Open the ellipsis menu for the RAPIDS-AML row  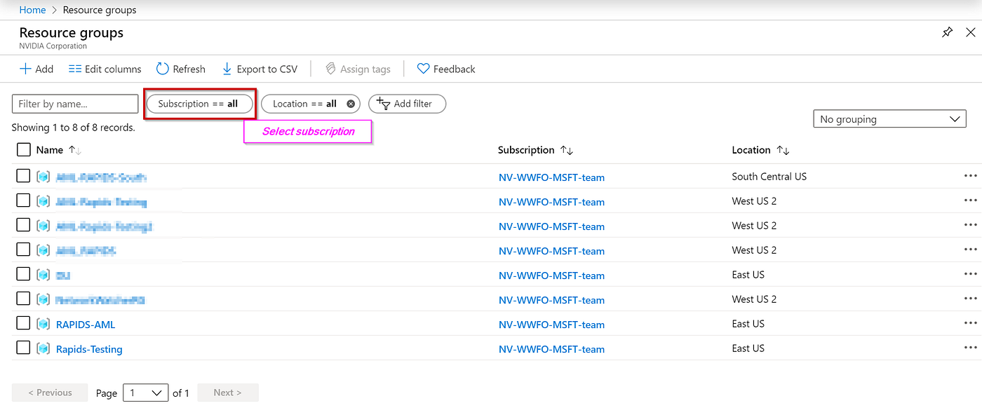(x=971, y=323)
